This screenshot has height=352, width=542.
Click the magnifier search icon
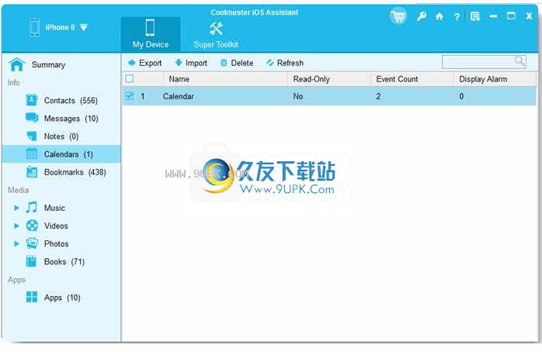click(519, 61)
